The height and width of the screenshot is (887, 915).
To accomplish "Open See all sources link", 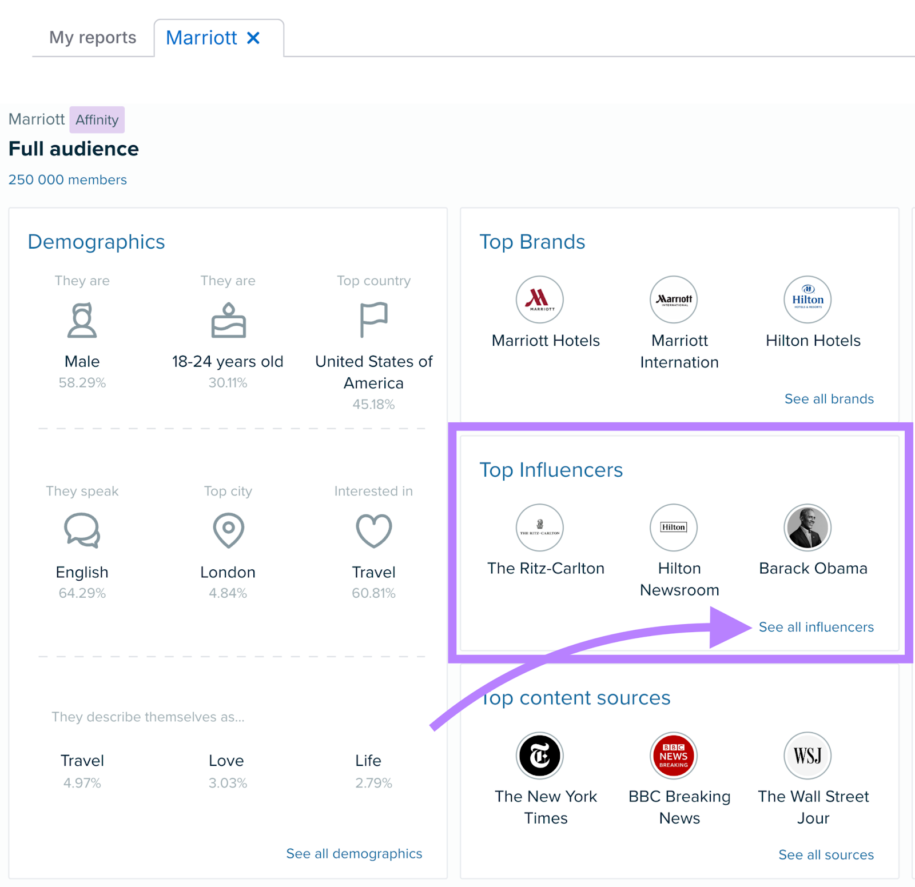I will (x=826, y=855).
